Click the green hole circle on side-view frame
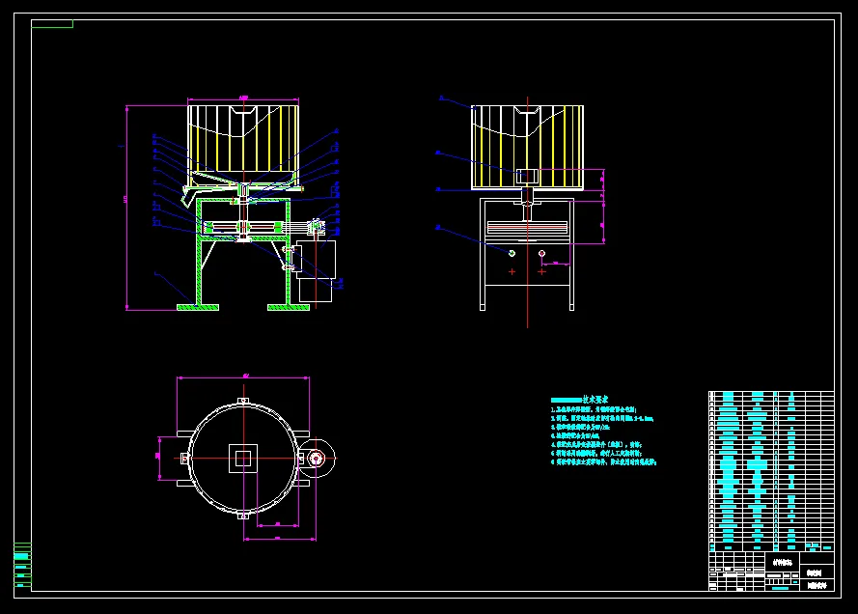Image resolution: width=858 pixels, height=614 pixels. 512,253
